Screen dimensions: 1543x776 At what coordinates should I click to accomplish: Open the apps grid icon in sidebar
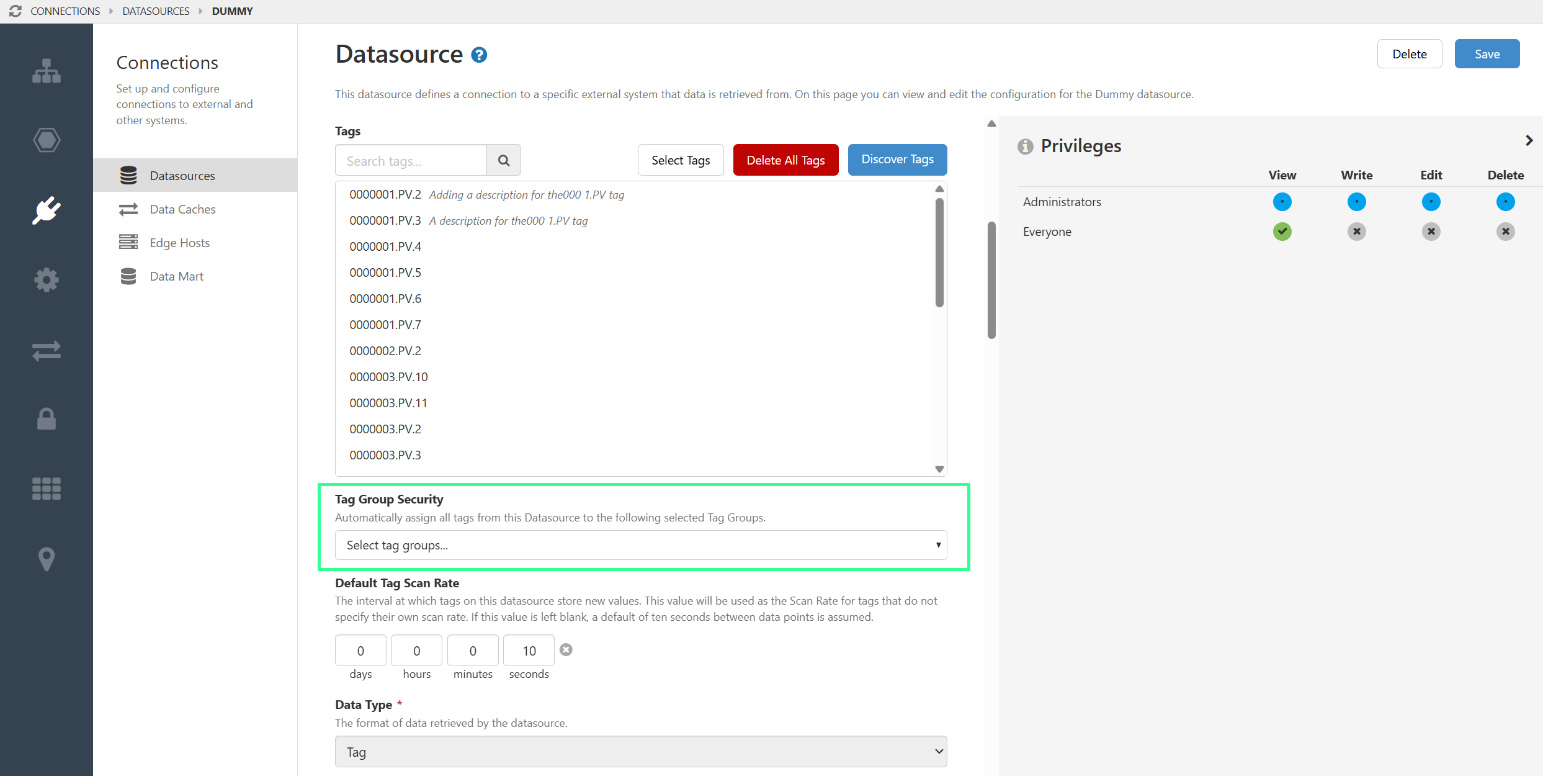pyautogui.click(x=47, y=489)
